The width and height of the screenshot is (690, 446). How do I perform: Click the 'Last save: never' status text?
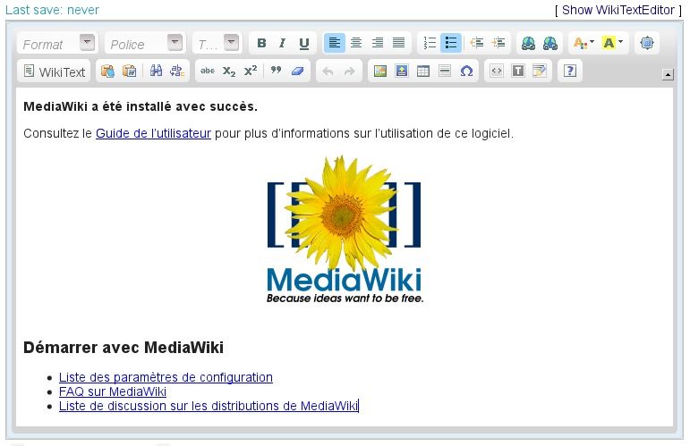pyautogui.click(x=53, y=10)
